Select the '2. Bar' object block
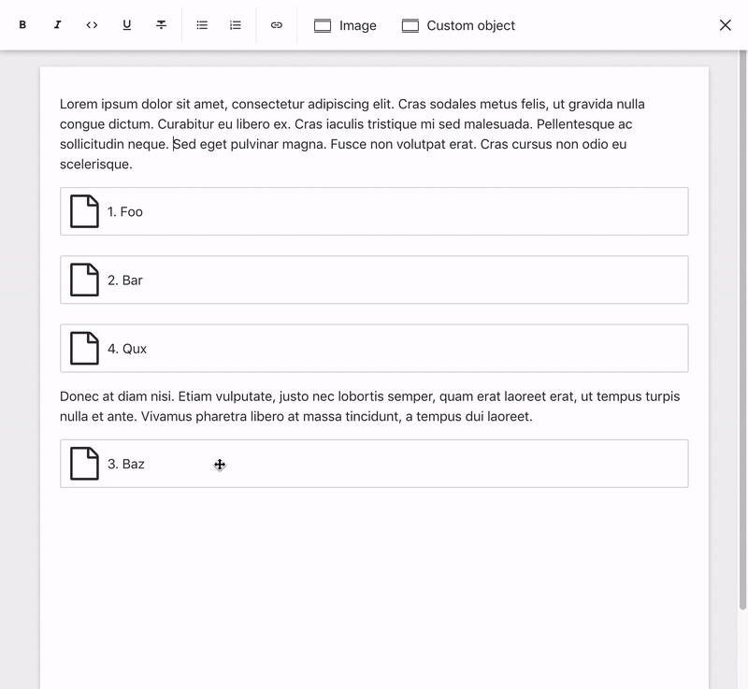 pos(374,280)
